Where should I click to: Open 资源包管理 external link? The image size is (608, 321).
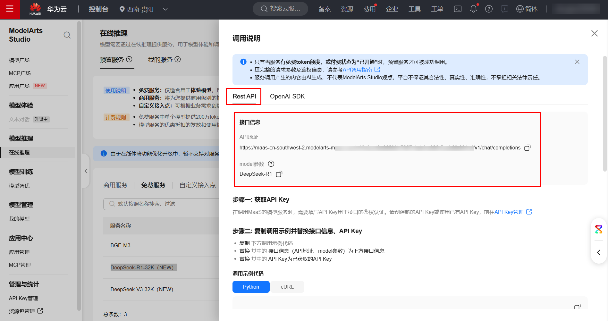26,311
